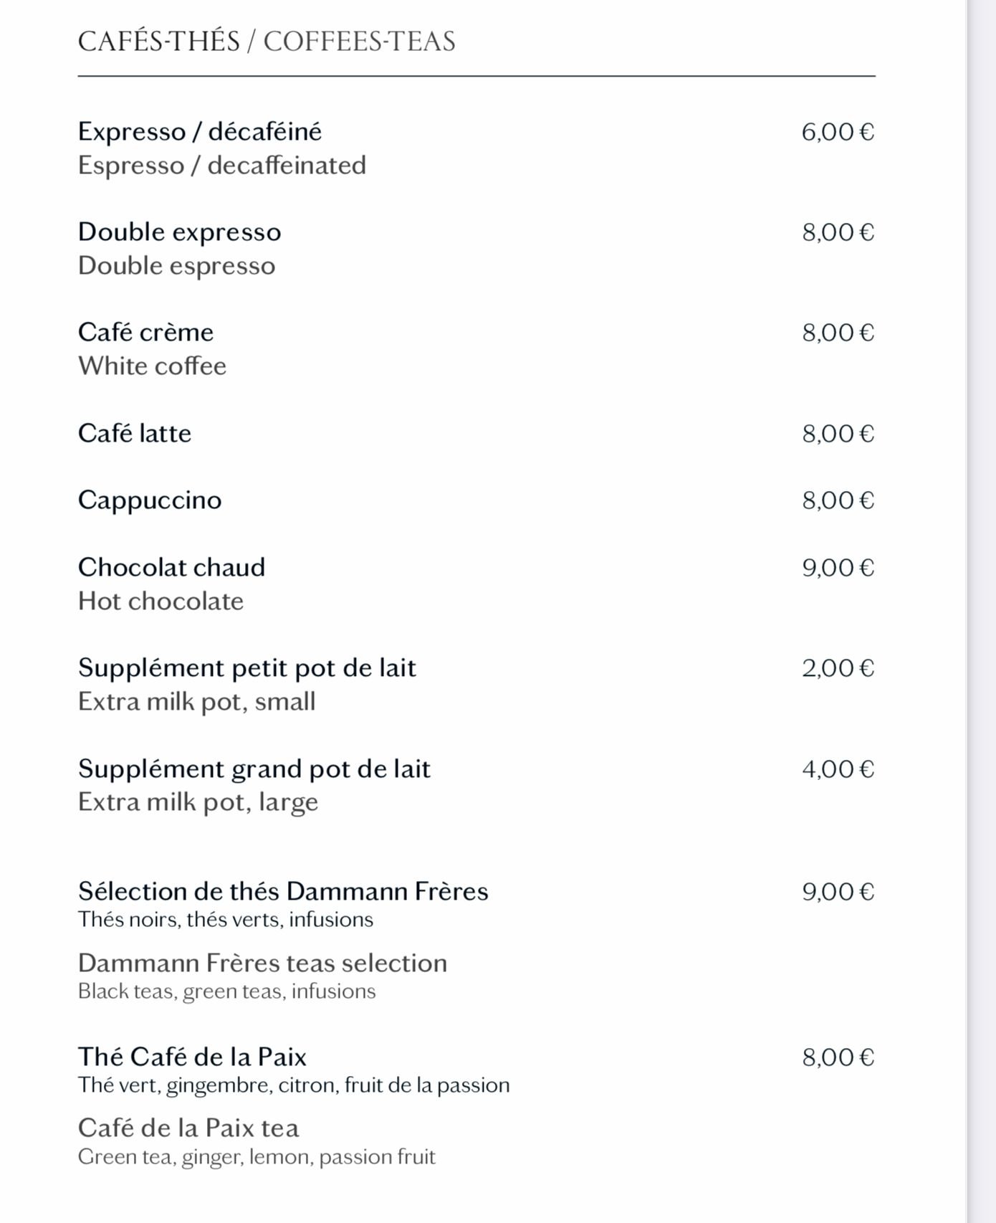This screenshot has width=996, height=1223.
Task: Click the Cappuccino 8,00 € price
Action: 838,500
